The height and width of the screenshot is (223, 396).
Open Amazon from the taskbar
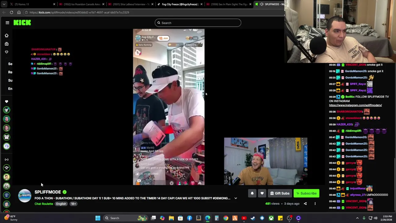pos(199,218)
